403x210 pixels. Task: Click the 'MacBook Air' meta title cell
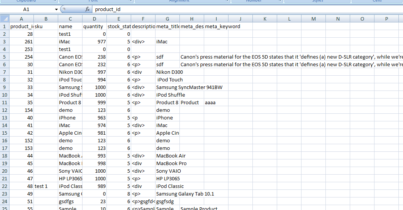coord(167,156)
